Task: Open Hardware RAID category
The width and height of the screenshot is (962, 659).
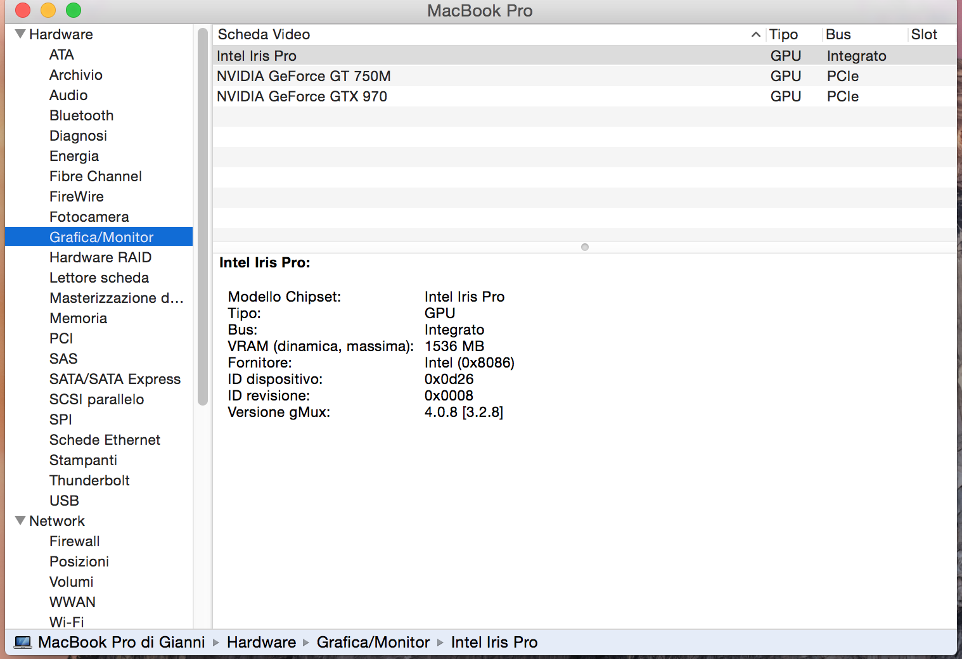Action: 101,257
